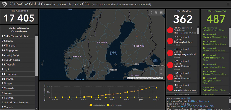Viewport: 231px width, 110px height.
Task: Open the blog link
Action: point(187,104)
